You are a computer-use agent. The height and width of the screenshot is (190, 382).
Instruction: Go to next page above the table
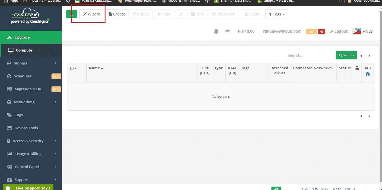pyautogui.click(x=369, y=56)
